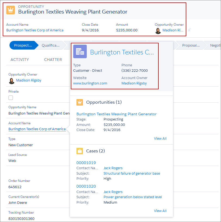Open the Activity tab

pyautogui.click(x=20, y=60)
